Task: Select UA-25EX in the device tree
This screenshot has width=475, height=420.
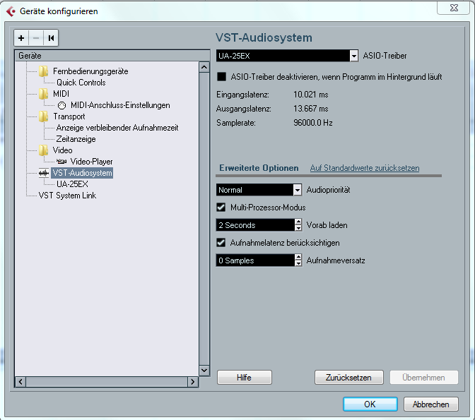Action: tap(72, 184)
